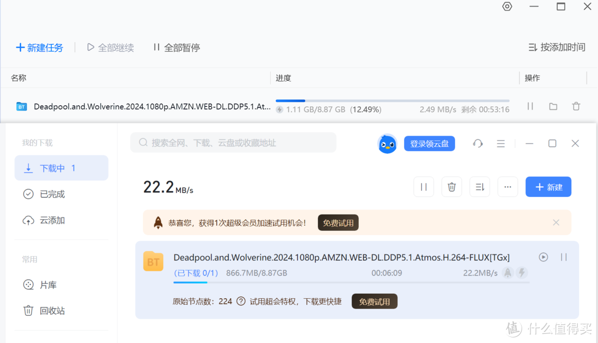Click the Deadpool download progress bar
598x343 pixels.
(x=393, y=100)
